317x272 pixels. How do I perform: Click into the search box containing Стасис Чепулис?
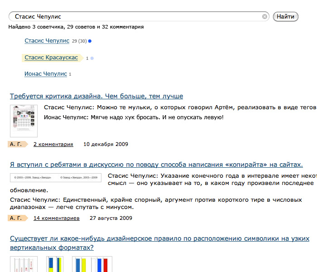(136, 17)
